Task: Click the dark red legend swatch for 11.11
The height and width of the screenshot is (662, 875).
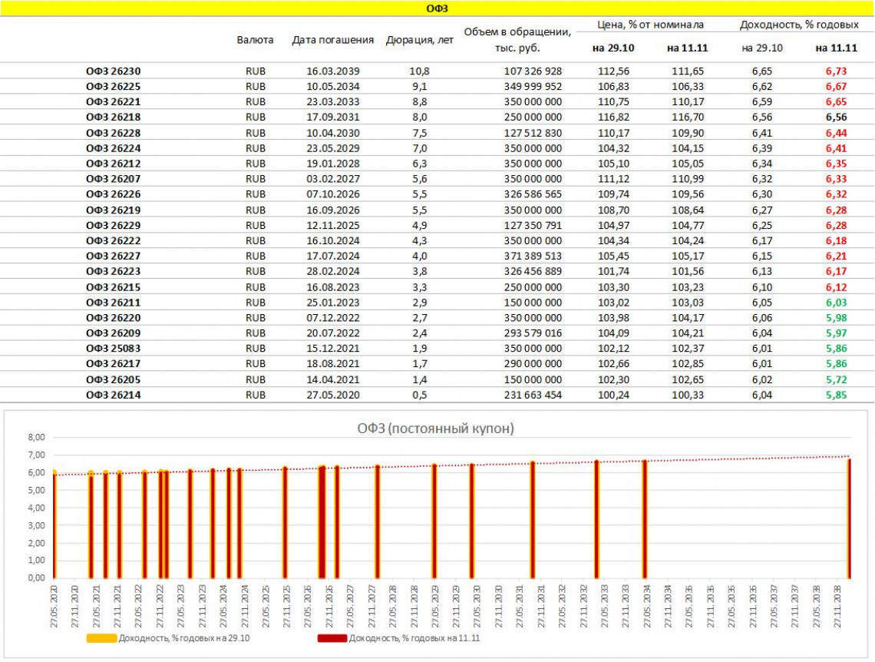Action: pos(332,638)
